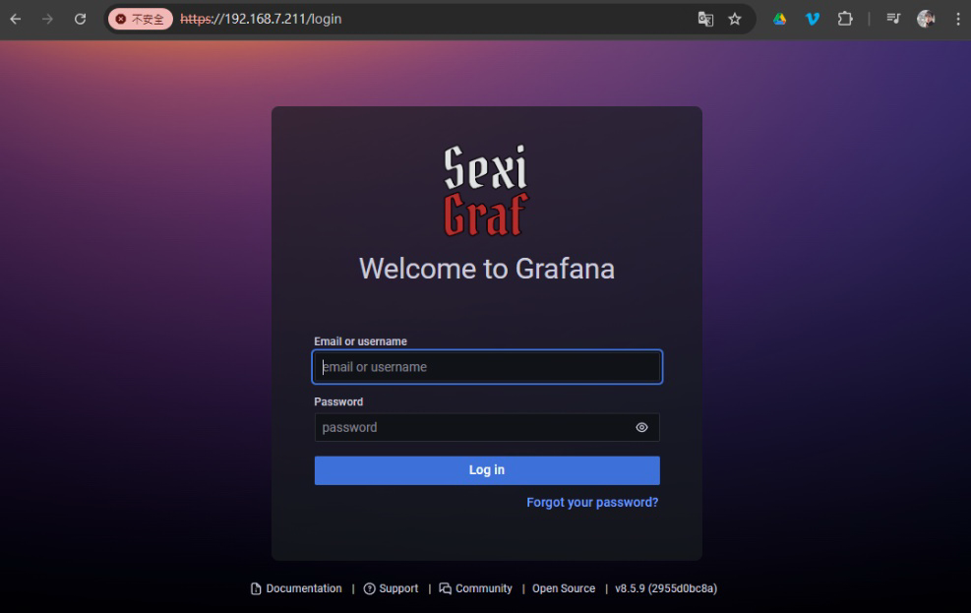Open the browser profile avatar
This screenshot has height=613, width=971.
(x=926, y=20)
